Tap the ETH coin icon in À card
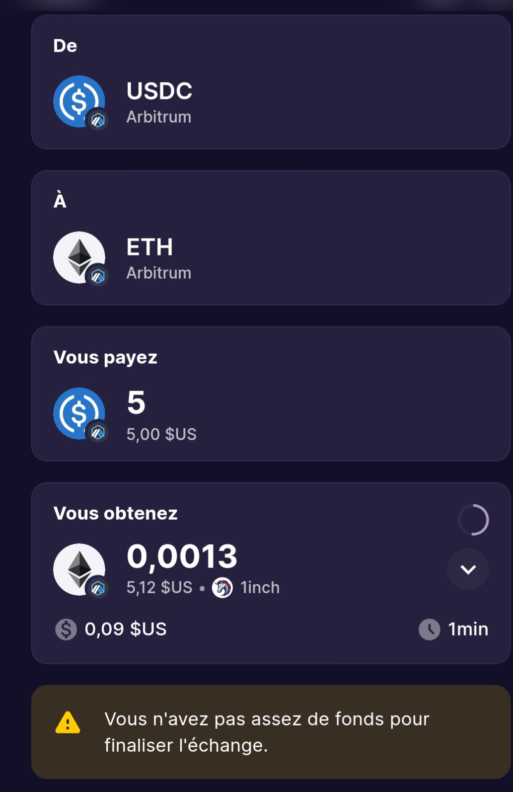 (x=79, y=257)
